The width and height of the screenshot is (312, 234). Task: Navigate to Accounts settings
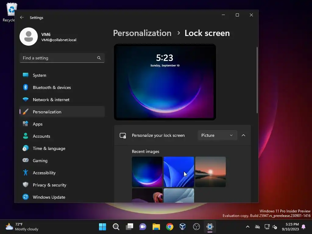[62, 136]
